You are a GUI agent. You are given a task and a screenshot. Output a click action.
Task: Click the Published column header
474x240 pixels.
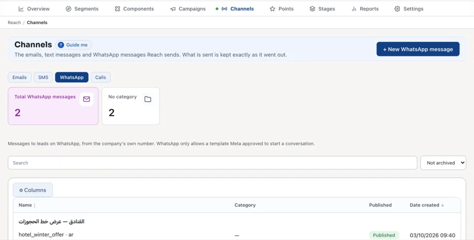[380, 205]
